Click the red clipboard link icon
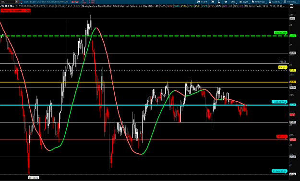This screenshot has height=181, width=300. pyautogui.click(x=21, y=2)
